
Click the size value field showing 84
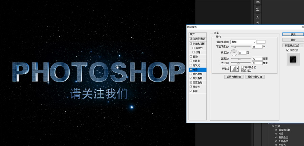(257, 63)
